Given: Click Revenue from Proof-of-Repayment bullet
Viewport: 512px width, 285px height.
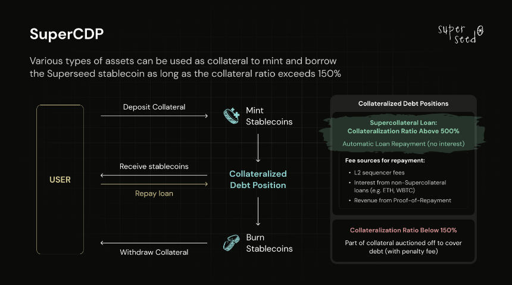Looking at the screenshot, I should [x=402, y=200].
